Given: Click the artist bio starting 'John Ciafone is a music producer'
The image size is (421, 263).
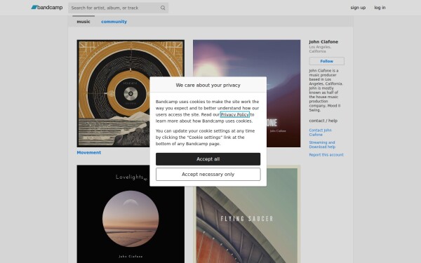Looking at the screenshot, I should coord(326,90).
